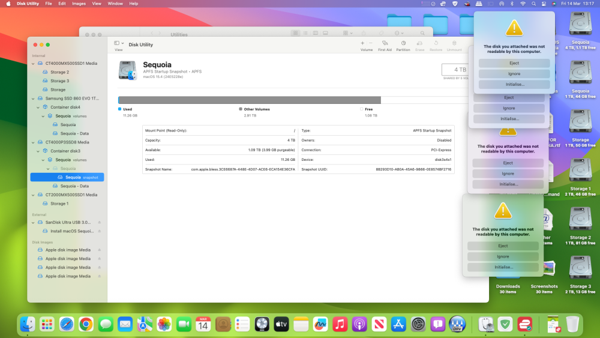The width and height of the screenshot is (600, 338).
Task: Collapse the Samsung SSD 860 EVO disk
Action: [33, 99]
